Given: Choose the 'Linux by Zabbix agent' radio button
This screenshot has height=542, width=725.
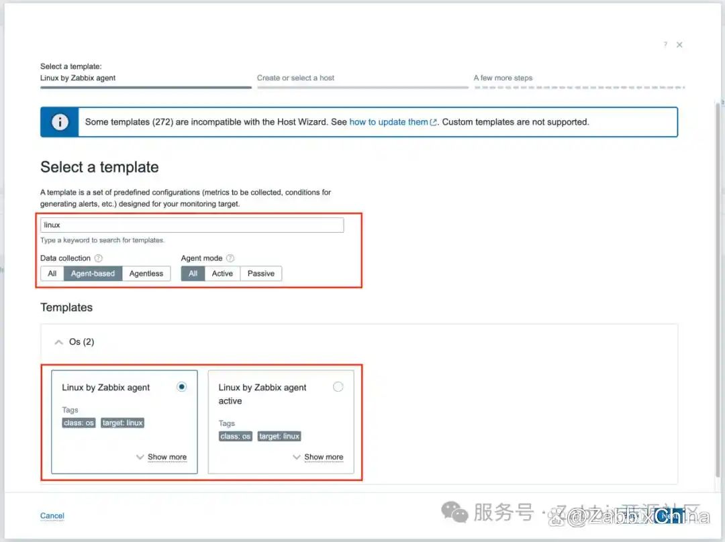Looking at the screenshot, I should click(182, 387).
